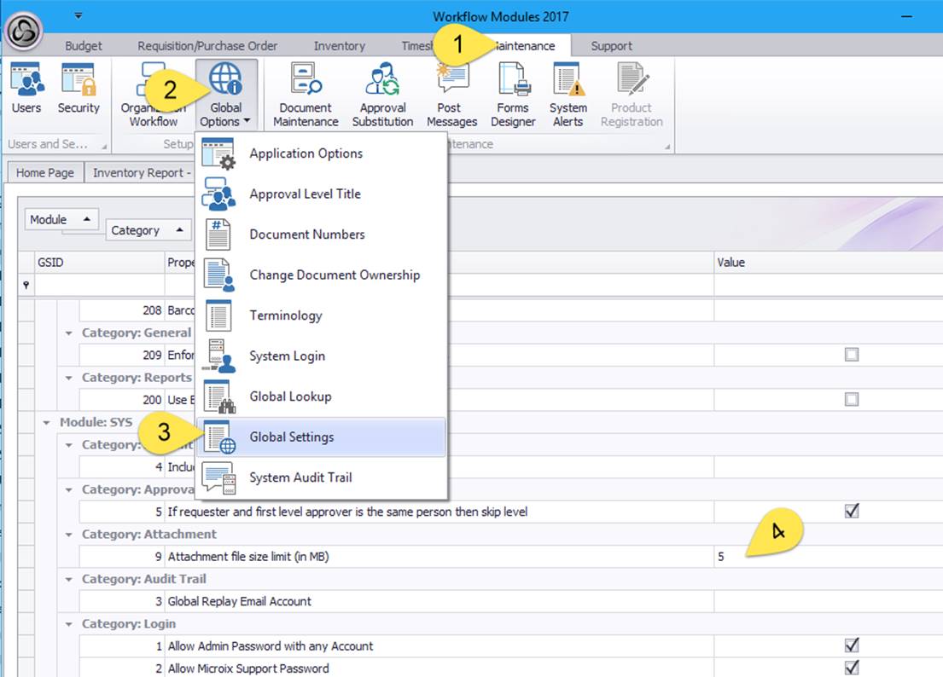Collapse the Module: SYS group
The width and height of the screenshot is (943, 677).
[48, 423]
